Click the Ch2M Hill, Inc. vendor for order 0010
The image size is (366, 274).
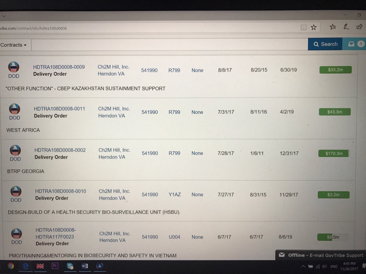pos(114,191)
